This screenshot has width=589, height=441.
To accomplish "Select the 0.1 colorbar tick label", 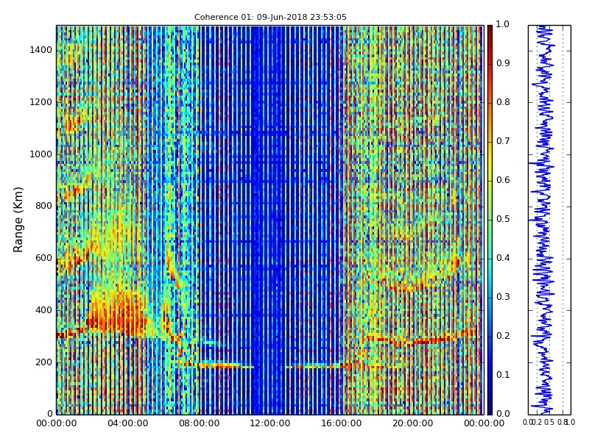I will (503, 375).
